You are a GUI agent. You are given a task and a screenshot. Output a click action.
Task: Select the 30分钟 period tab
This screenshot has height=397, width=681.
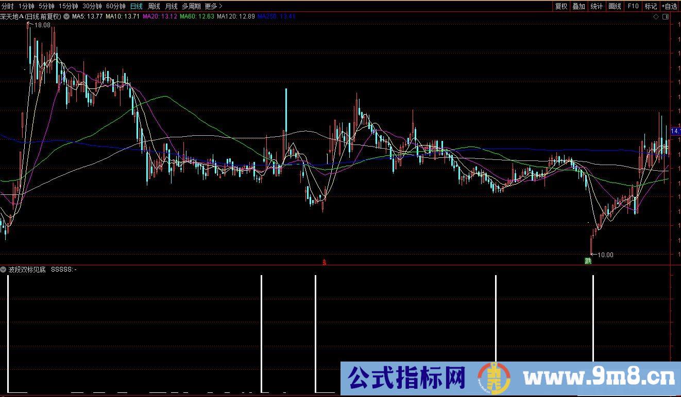[x=92, y=6]
